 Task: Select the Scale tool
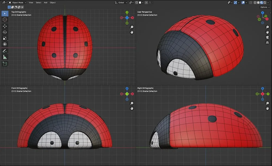[x=4, y=38]
